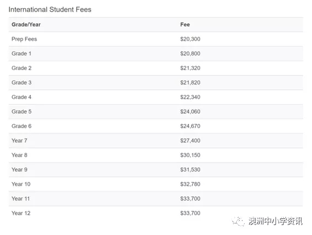This screenshot has width=312, height=235.
Task: Select the Grade 3 row label
Action: coord(22,83)
